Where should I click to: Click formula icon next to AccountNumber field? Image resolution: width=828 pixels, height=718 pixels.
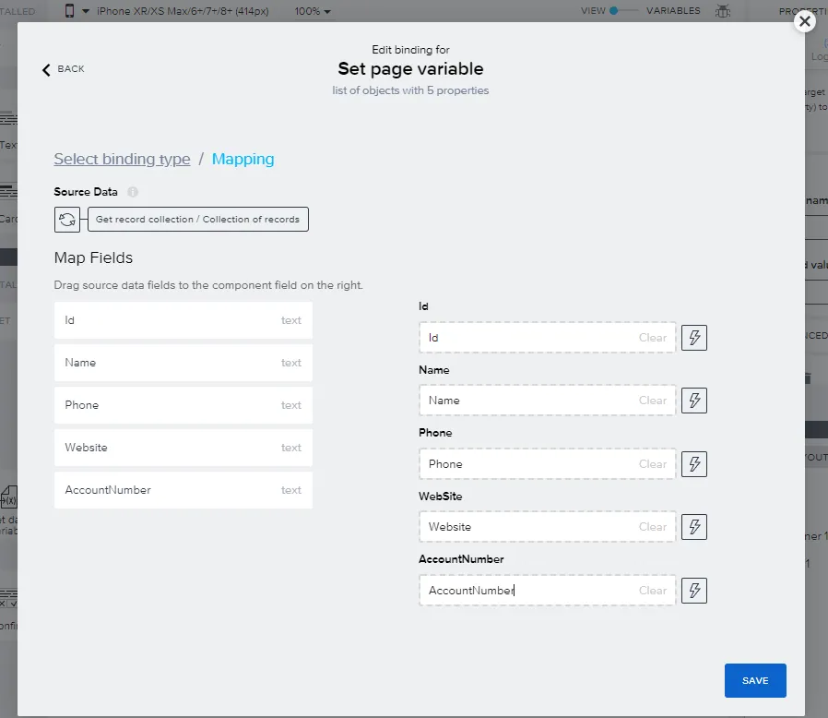coord(693,591)
